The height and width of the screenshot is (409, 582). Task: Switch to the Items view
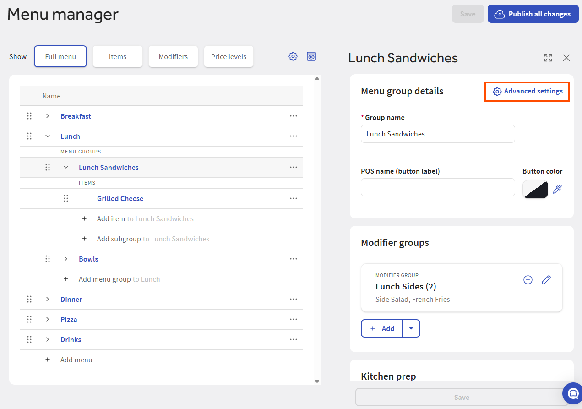[118, 56]
